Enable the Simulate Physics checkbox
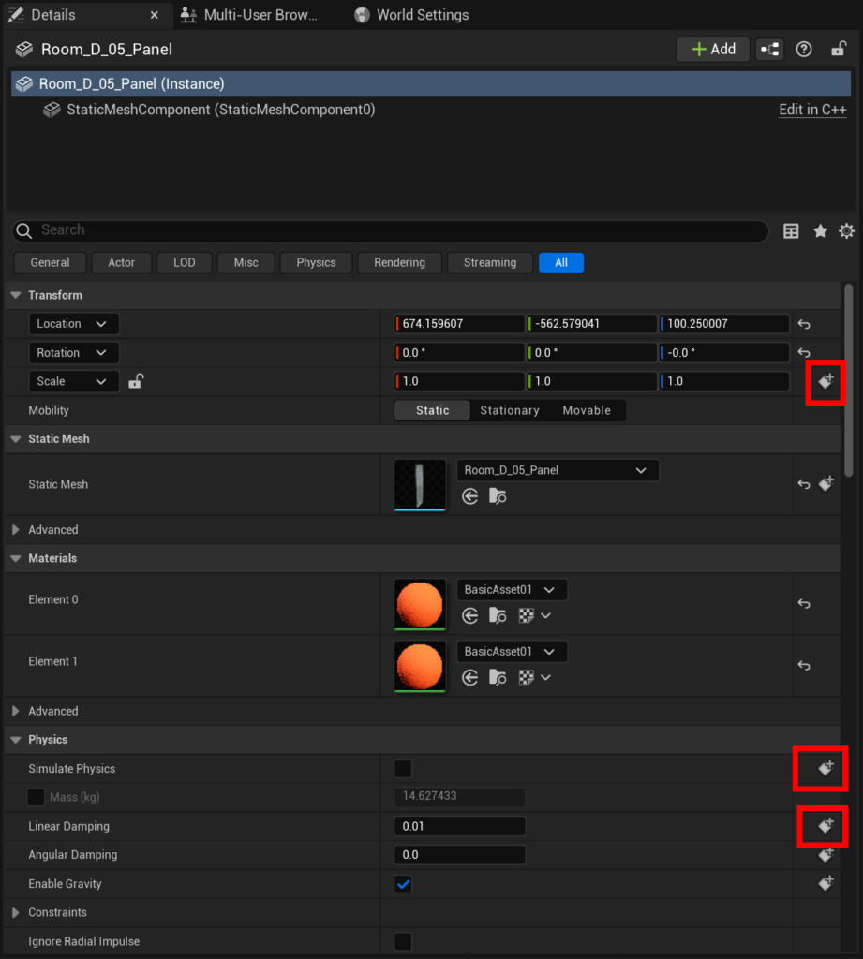 [403, 769]
